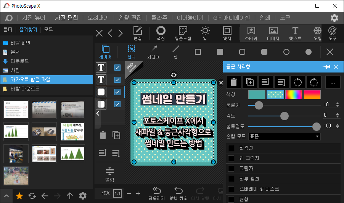The height and width of the screenshot is (203, 344).
Task: Rotate object clockwise in 둥근 사각형 panel
Action: point(314,82)
